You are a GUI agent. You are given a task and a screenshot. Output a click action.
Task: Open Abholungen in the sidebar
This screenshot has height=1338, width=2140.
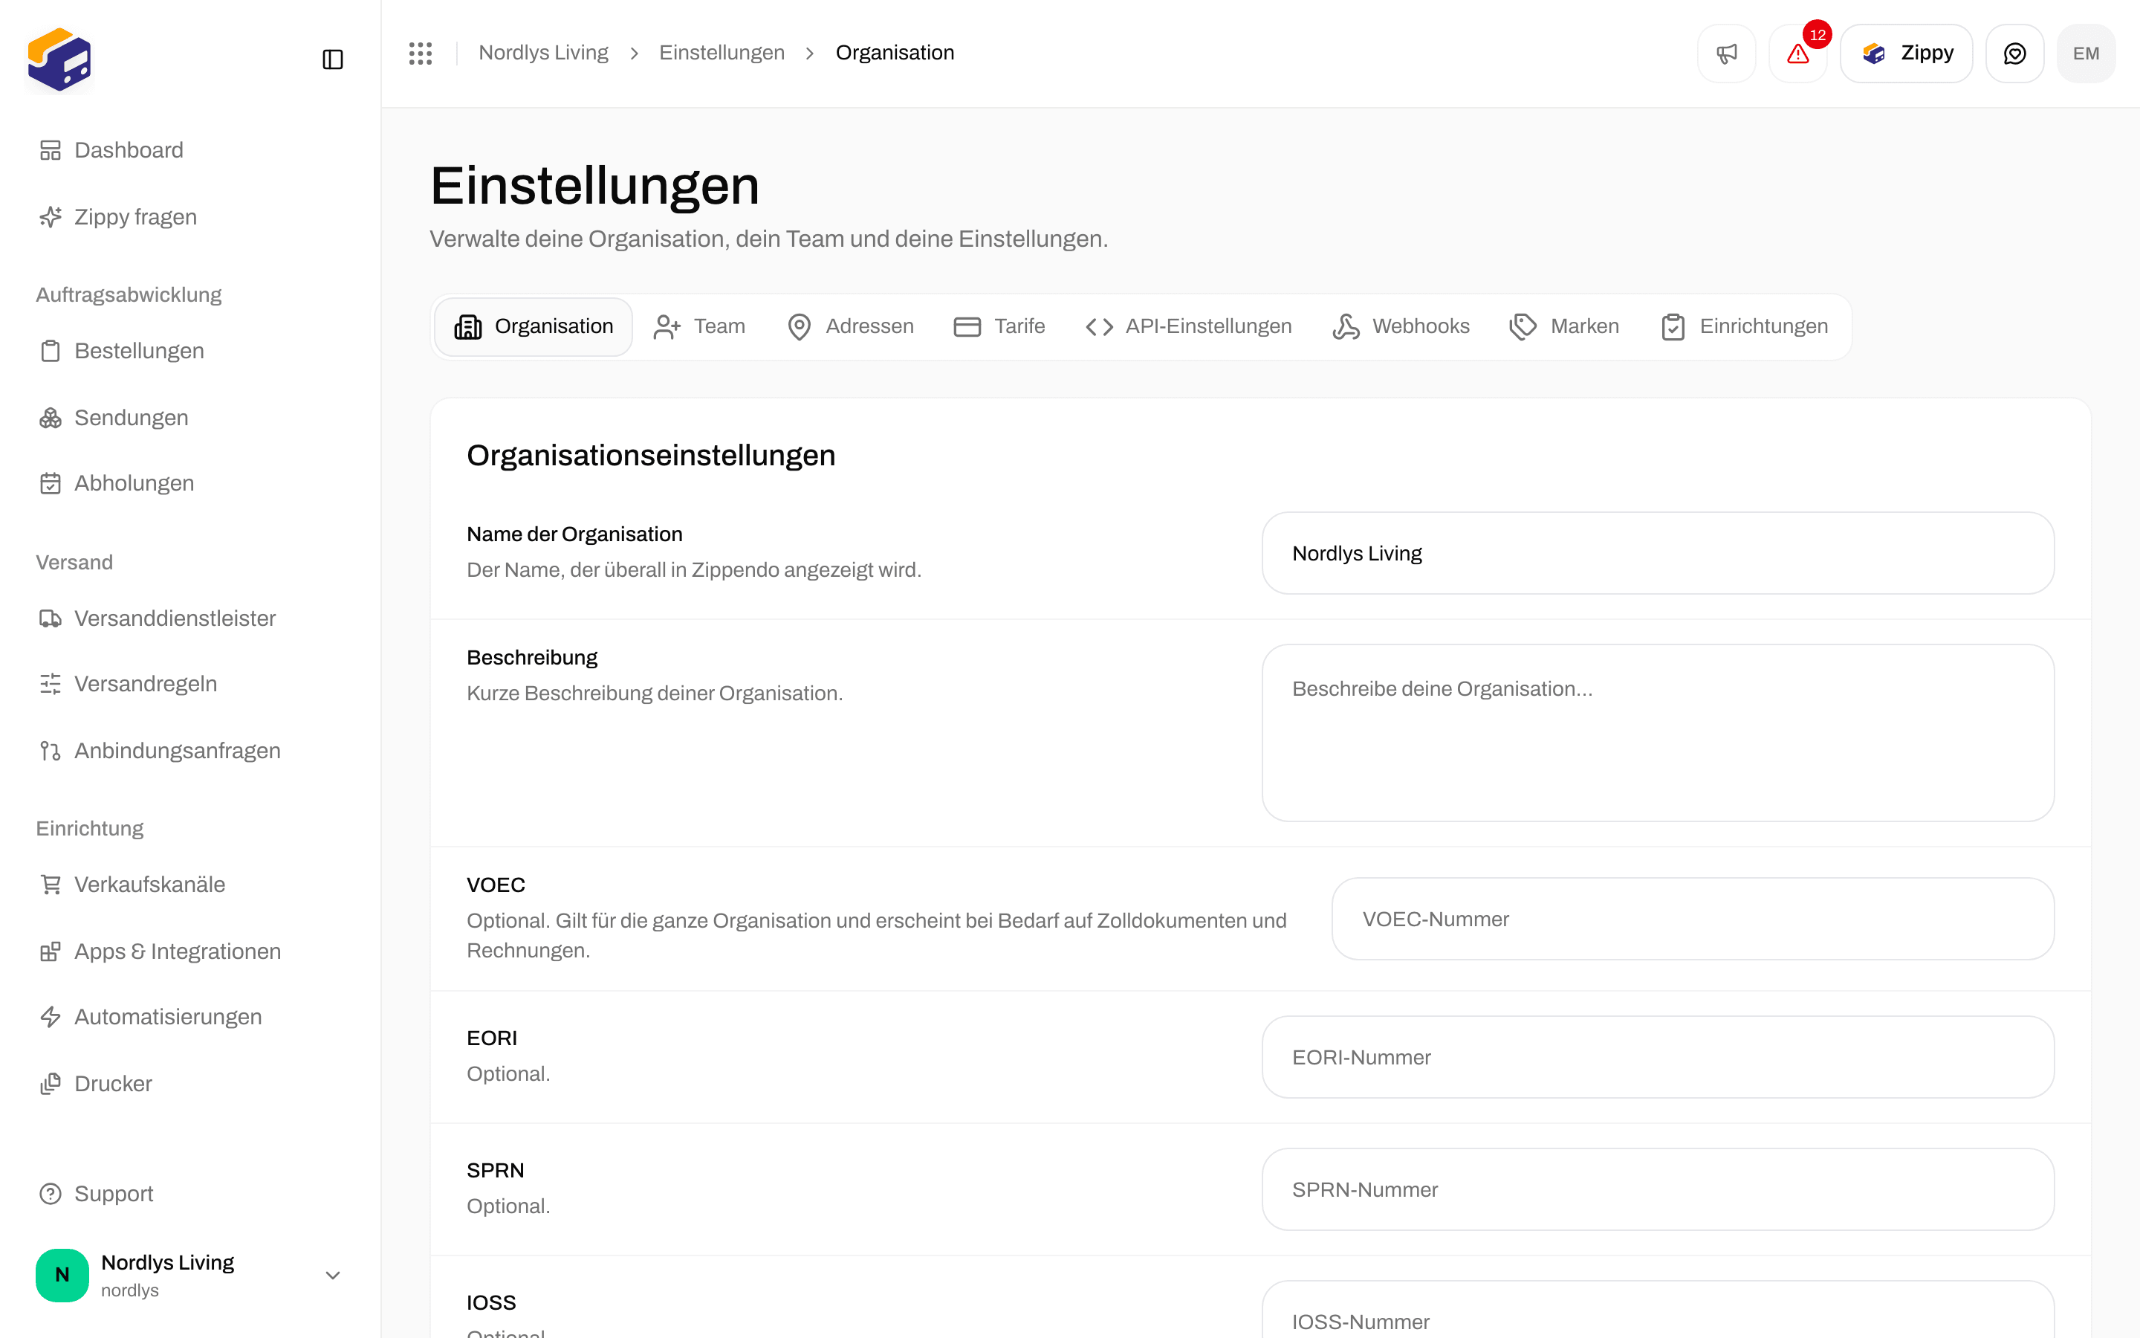(x=190, y=483)
